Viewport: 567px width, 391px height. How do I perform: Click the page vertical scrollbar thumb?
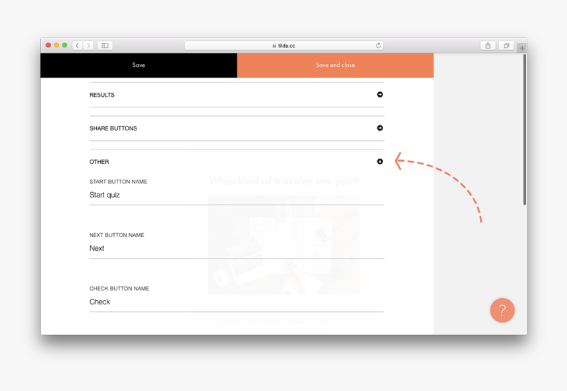point(524,130)
